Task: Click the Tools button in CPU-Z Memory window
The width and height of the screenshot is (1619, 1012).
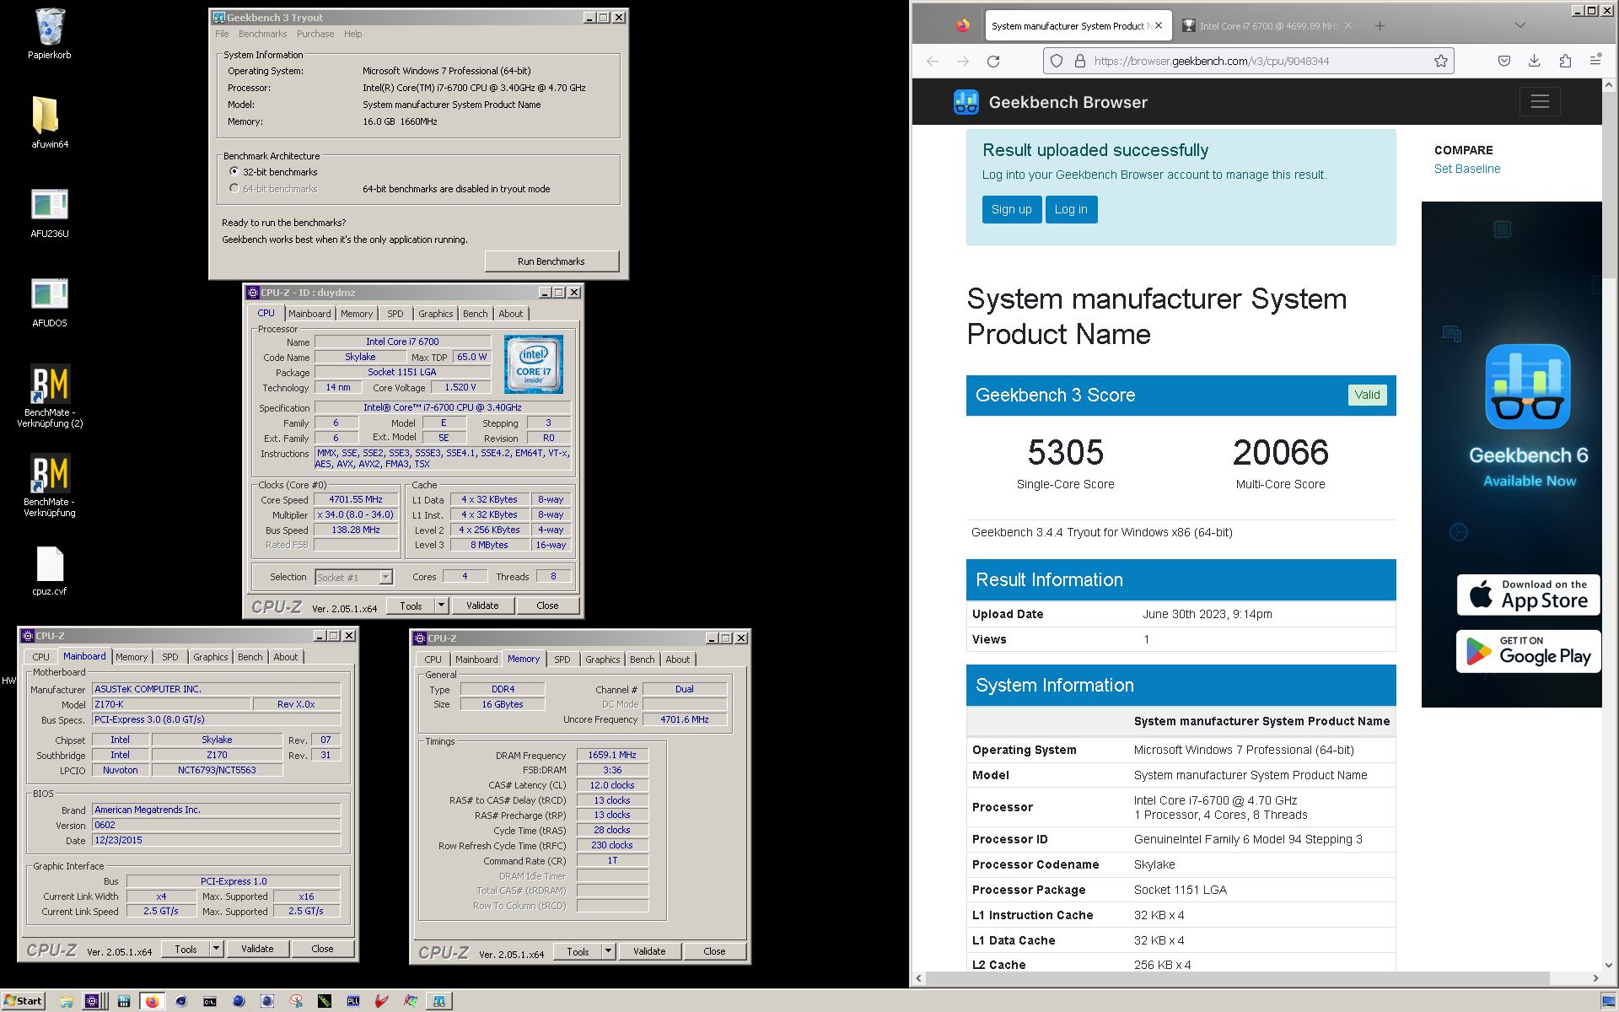Action: pyautogui.click(x=578, y=951)
